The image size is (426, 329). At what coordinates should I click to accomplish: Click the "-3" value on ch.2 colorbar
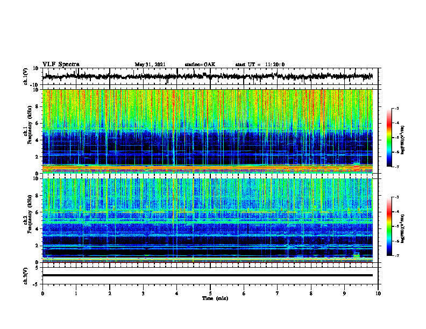397,197
